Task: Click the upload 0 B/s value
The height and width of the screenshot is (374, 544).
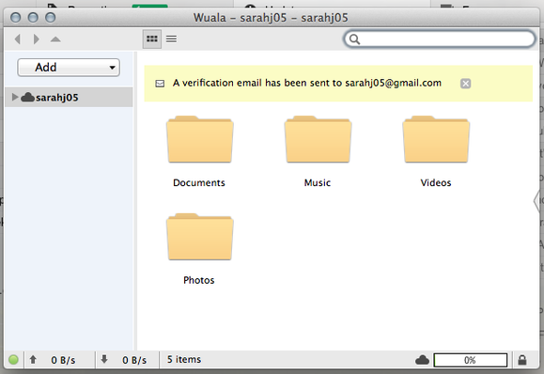Action: [x=63, y=360]
